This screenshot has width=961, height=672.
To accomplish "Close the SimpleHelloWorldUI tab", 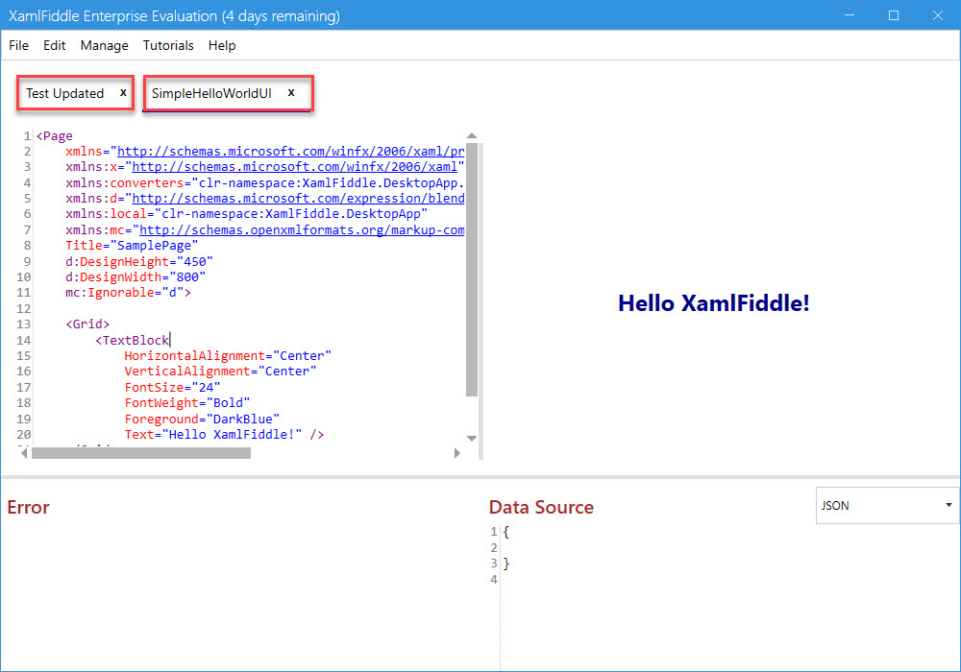I will coord(291,92).
